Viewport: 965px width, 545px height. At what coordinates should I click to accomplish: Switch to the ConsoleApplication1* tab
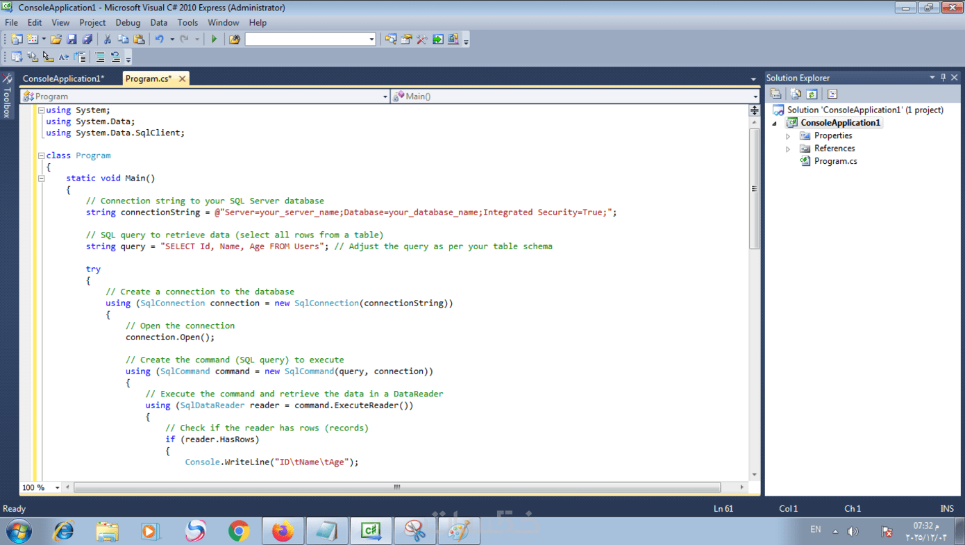(64, 78)
